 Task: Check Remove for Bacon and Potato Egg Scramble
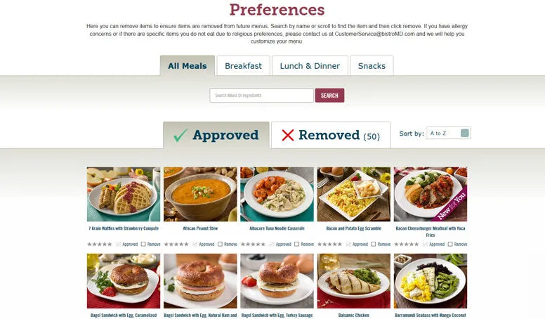[374, 245]
